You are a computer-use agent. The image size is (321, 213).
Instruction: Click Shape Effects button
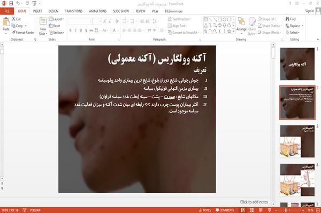[269, 33]
